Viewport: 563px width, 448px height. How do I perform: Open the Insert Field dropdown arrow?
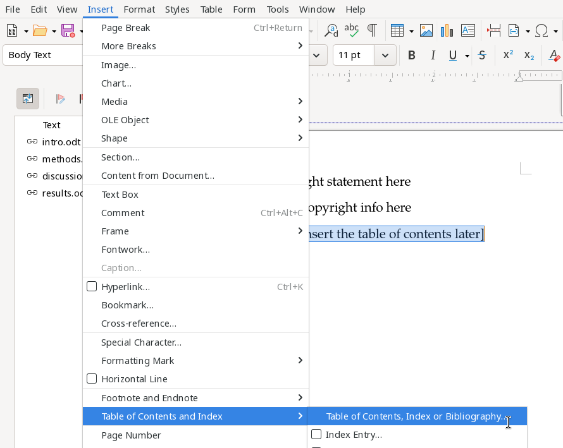528,32
